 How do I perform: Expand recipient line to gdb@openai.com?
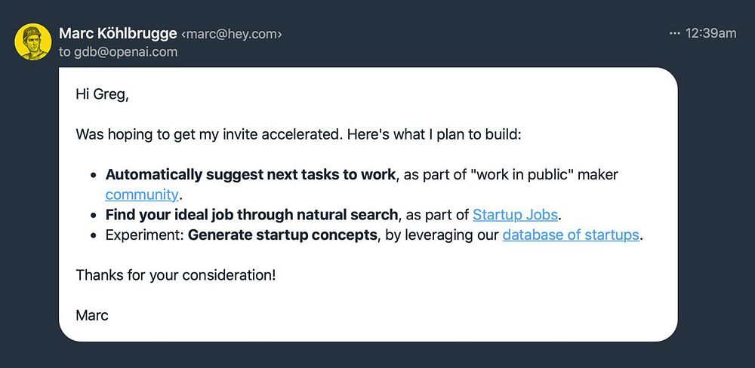119,52
